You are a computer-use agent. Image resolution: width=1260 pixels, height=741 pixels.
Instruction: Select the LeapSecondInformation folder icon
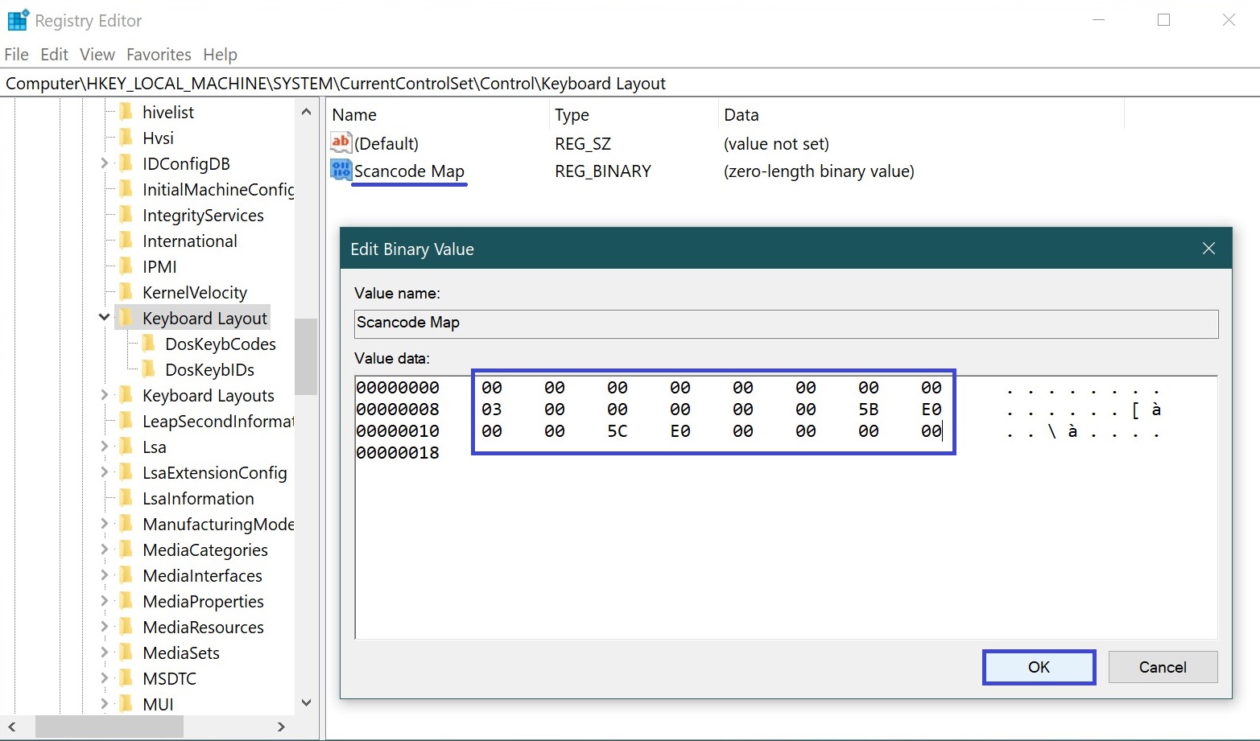[x=126, y=420]
